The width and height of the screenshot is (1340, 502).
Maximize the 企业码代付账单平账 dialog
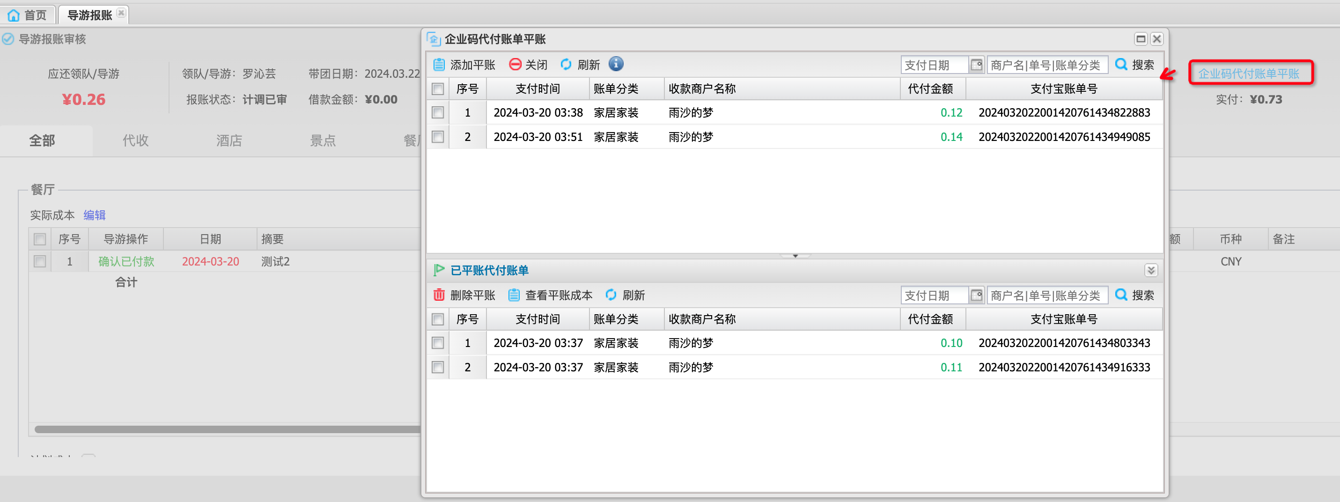pos(1141,39)
